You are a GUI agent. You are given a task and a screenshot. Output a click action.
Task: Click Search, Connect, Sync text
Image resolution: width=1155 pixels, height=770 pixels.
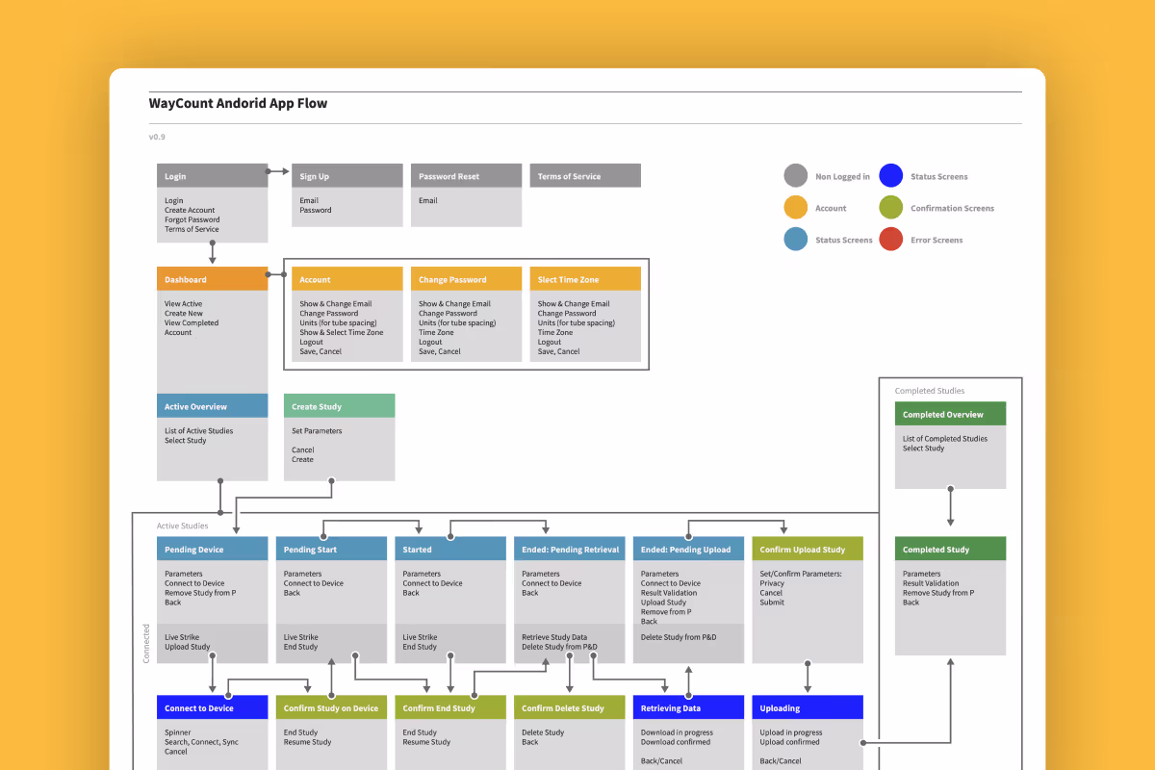(x=201, y=742)
